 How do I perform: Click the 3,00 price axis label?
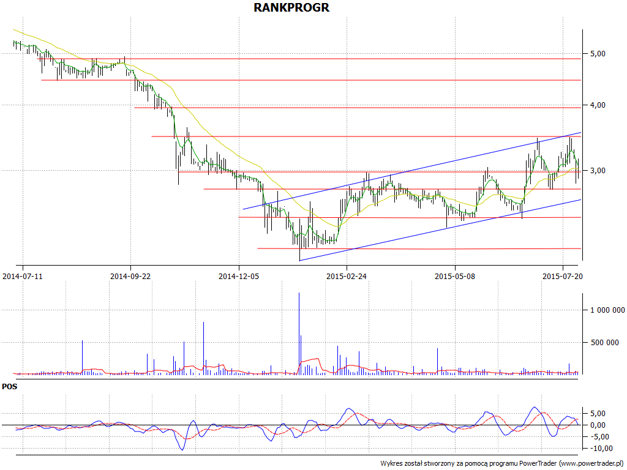(x=598, y=171)
